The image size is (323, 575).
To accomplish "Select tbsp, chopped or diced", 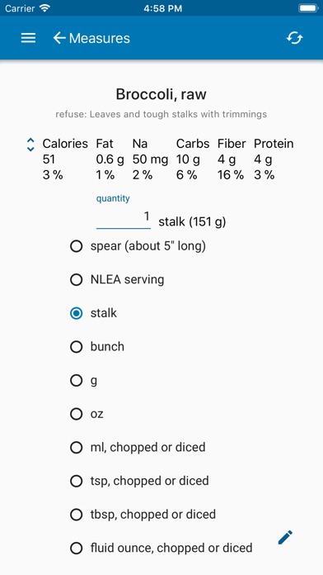I will tap(143, 514).
